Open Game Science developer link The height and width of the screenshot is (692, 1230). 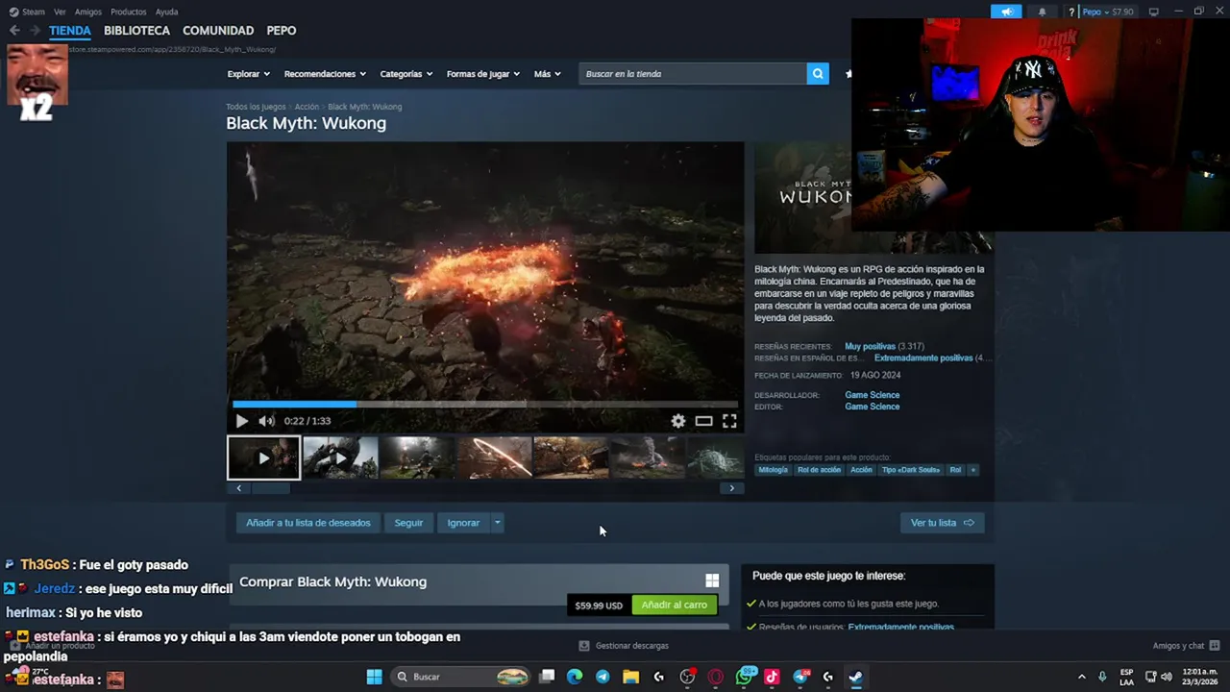pyautogui.click(x=872, y=395)
